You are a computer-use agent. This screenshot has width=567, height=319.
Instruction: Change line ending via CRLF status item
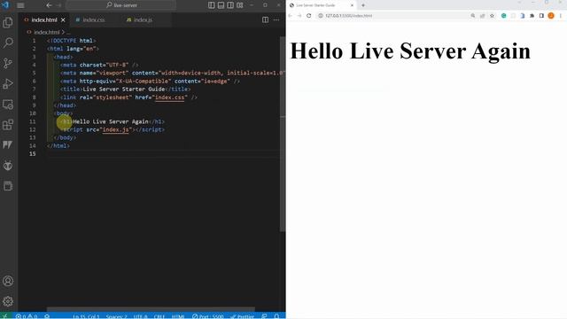point(159,316)
